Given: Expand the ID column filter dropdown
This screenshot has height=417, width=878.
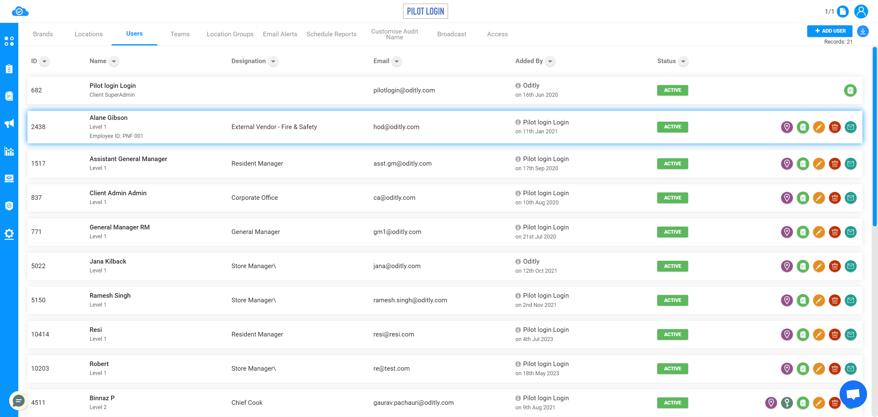Looking at the screenshot, I should [44, 61].
